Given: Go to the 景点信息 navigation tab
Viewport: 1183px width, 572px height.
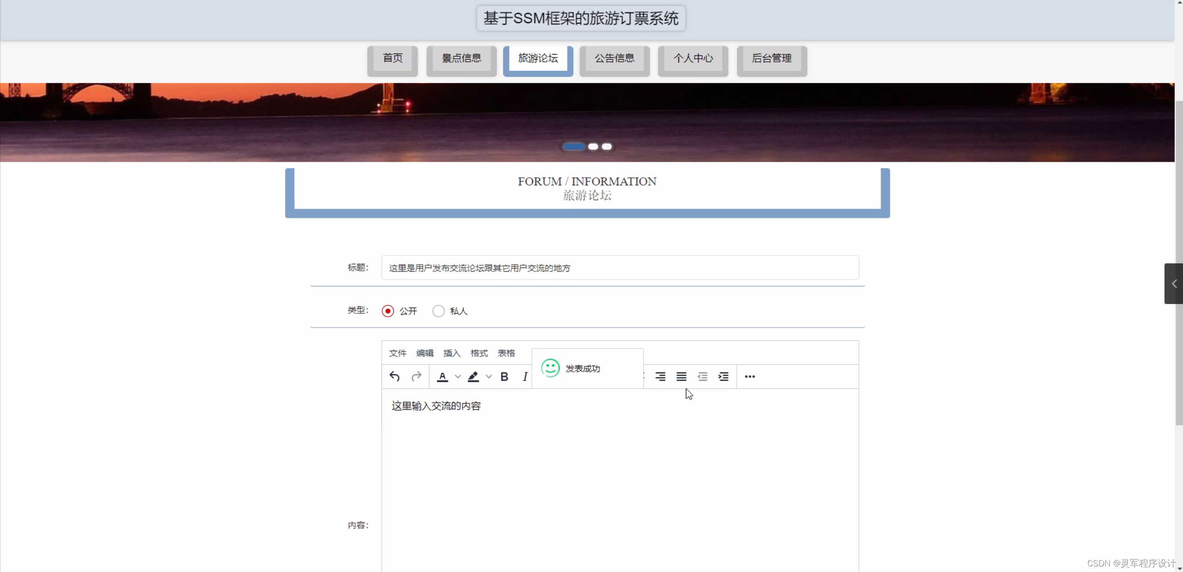Looking at the screenshot, I should click(x=461, y=59).
